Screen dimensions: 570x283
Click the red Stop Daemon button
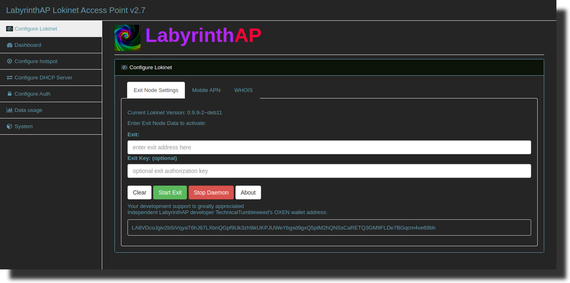click(x=211, y=193)
